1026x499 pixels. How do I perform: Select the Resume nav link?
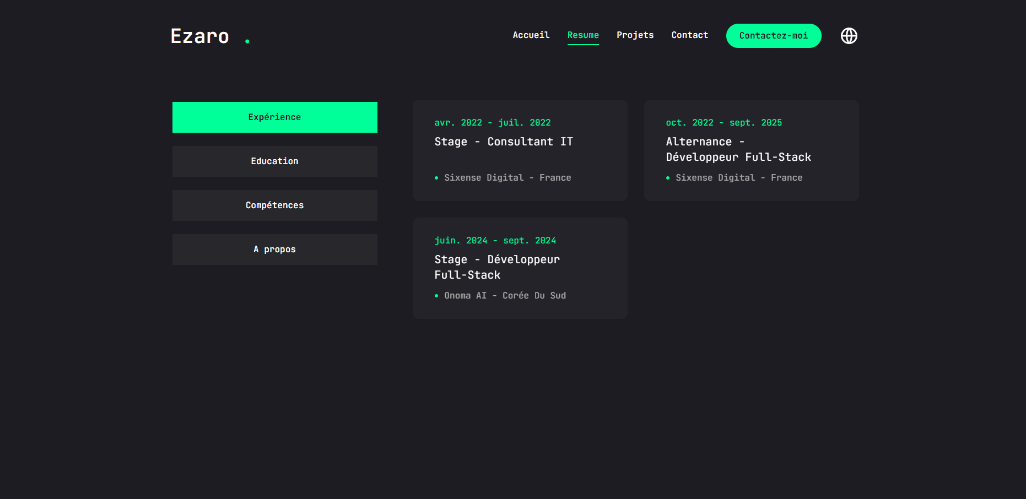pyautogui.click(x=582, y=35)
